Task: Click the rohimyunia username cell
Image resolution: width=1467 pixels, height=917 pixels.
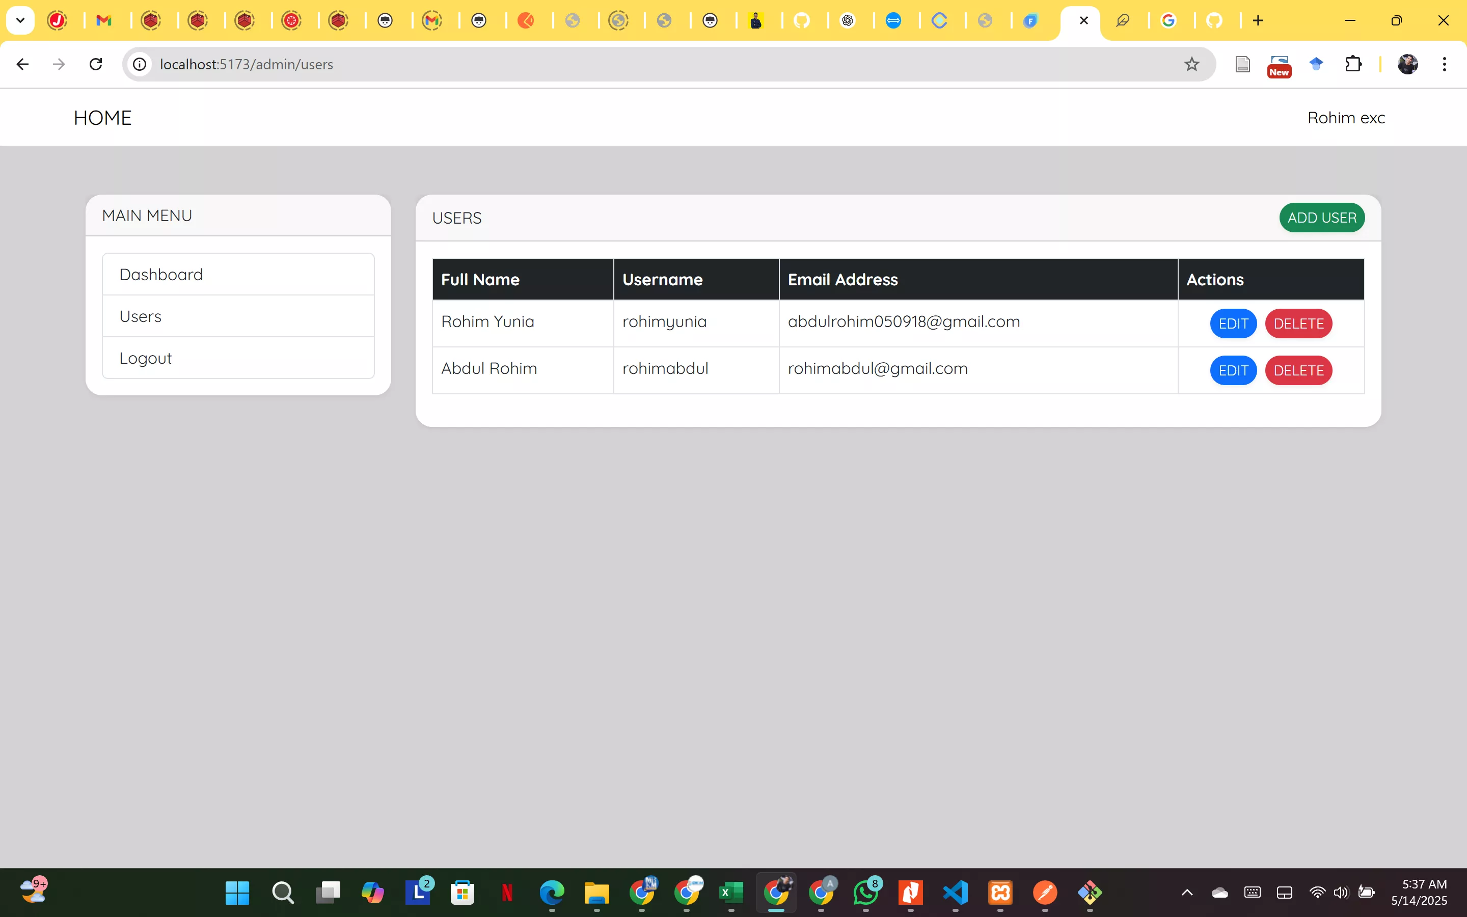Action: pos(696,323)
